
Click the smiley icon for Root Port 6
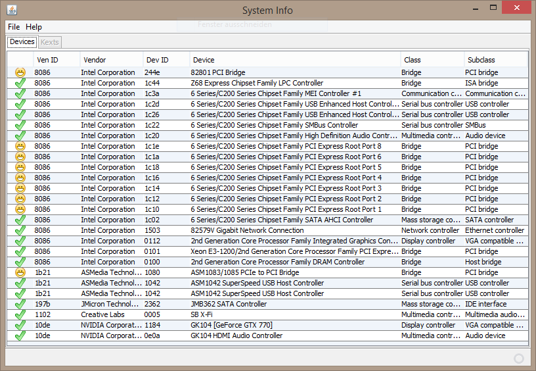point(20,157)
